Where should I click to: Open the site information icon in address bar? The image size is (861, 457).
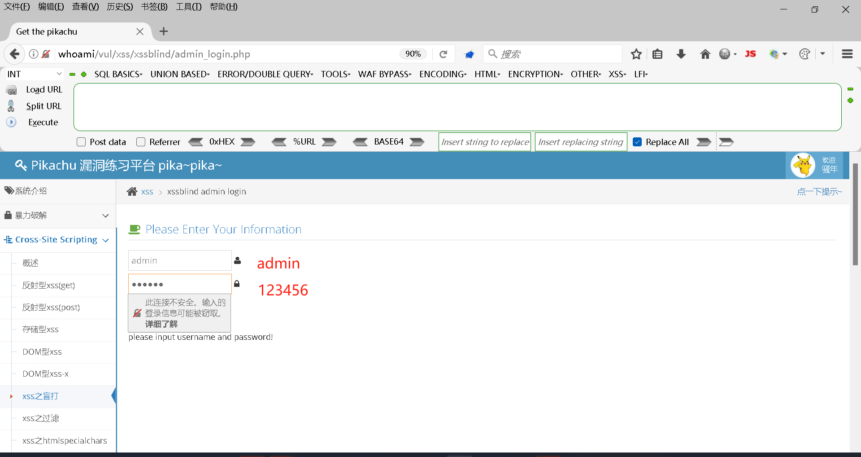click(x=34, y=54)
